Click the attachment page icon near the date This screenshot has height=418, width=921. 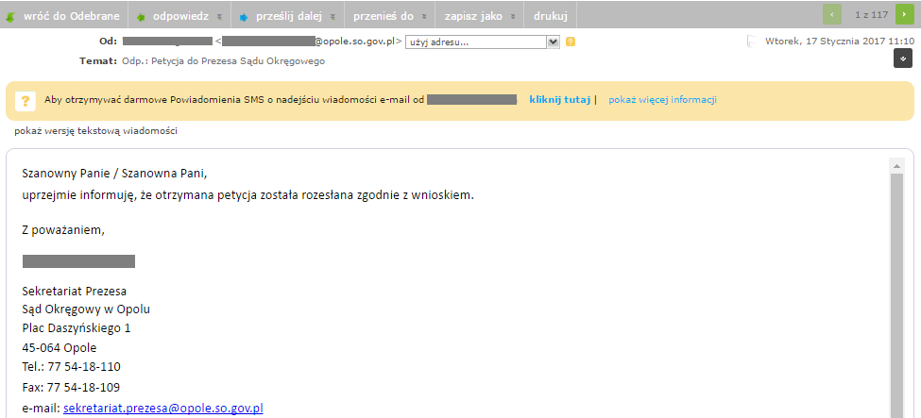tap(751, 42)
